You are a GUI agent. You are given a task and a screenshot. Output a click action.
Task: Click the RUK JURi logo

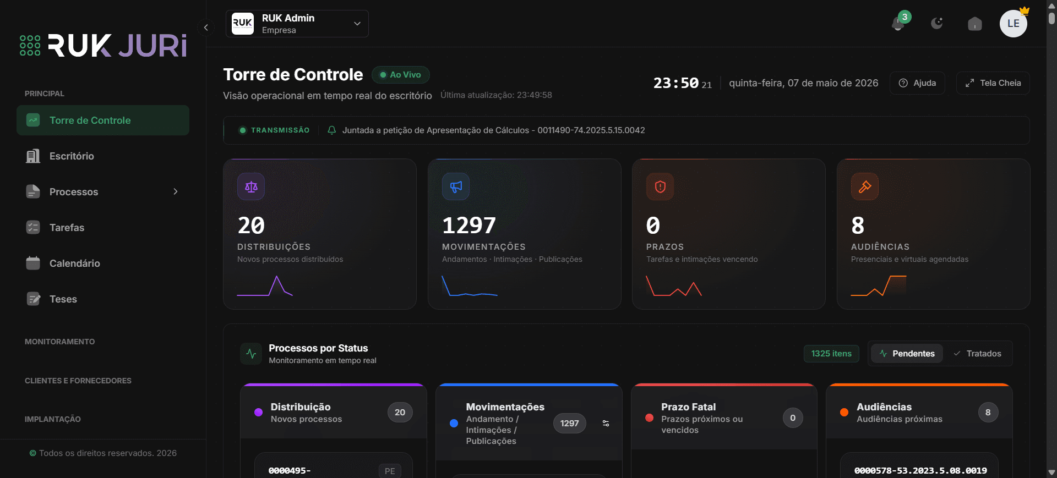tap(103, 46)
